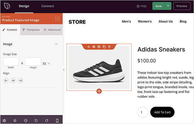Open the Templates tab
Screen dimensions: 194x124
pyautogui.click(x=31, y=30)
